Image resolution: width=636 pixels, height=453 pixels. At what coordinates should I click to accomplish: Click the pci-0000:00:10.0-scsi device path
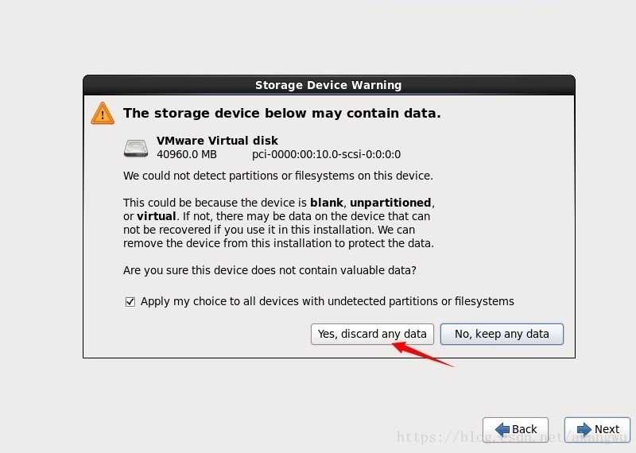pos(327,154)
